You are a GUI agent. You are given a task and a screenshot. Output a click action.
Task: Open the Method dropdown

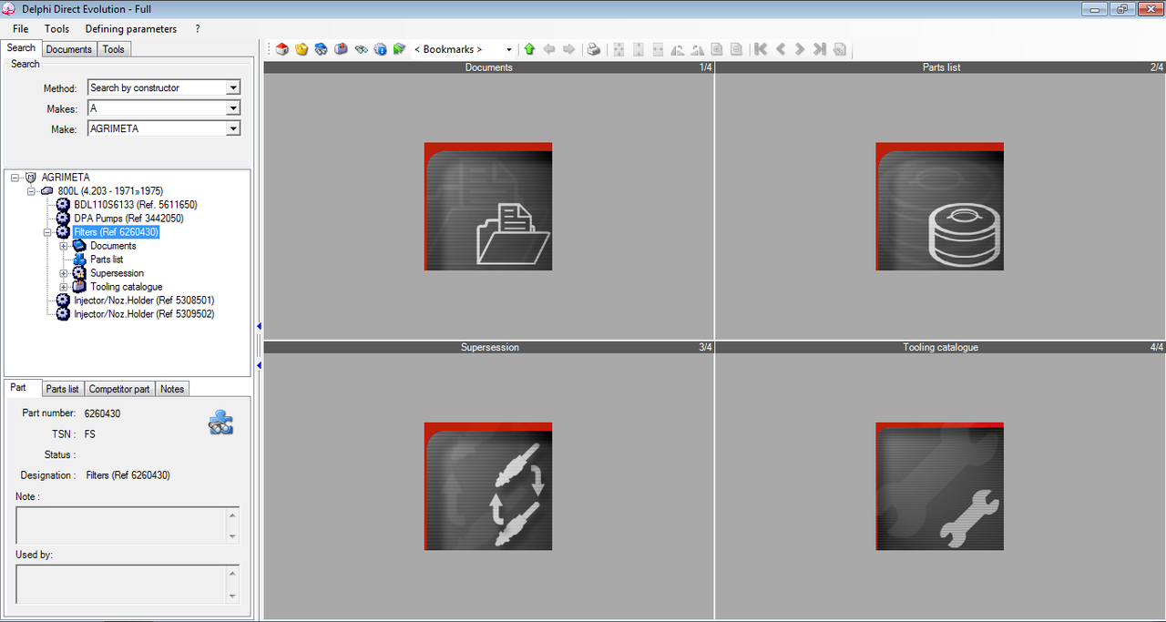tap(233, 88)
